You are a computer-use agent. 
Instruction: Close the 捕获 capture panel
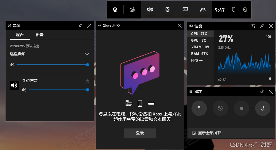tap(271, 92)
